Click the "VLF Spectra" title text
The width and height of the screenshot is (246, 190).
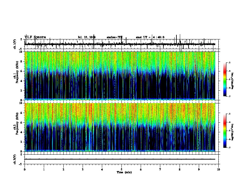tap(35, 37)
